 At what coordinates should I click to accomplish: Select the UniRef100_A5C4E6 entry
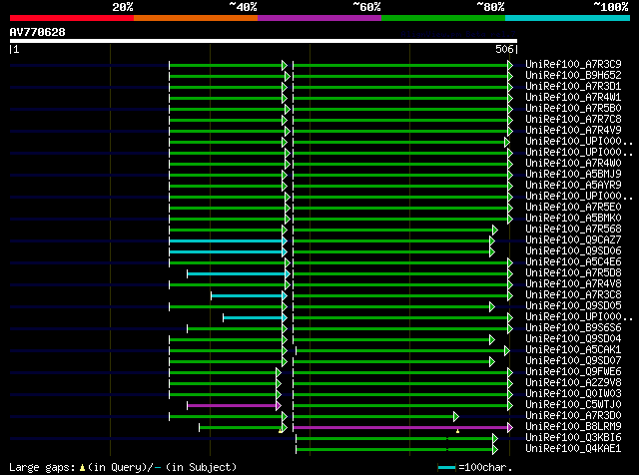[x=573, y=261]
